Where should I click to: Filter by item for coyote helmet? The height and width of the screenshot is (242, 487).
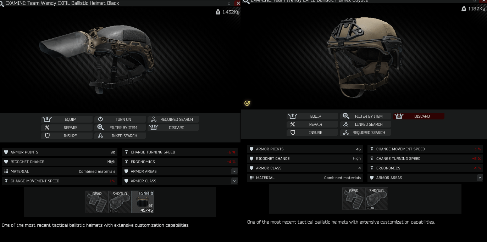coord(365,116)
